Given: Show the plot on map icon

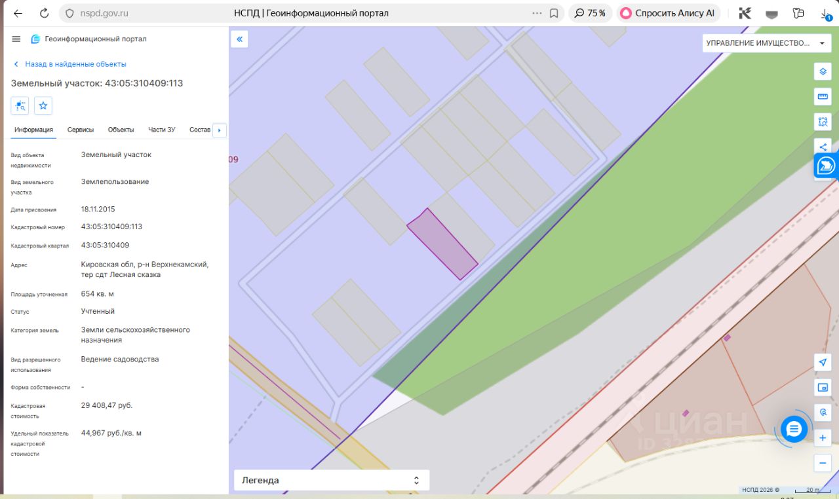Looking at the screenshot, I should click(20, 105).
